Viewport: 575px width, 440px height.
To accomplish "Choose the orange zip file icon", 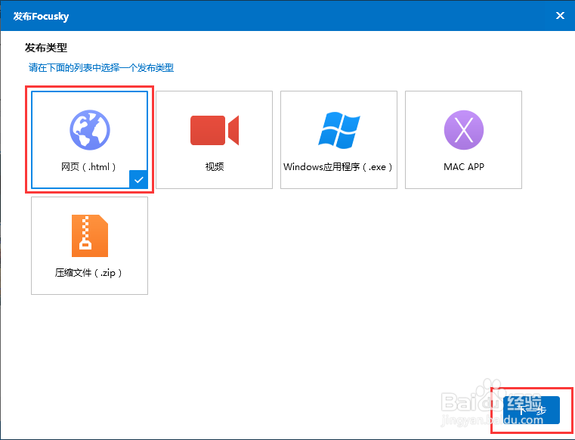I will tap(90, 236).
